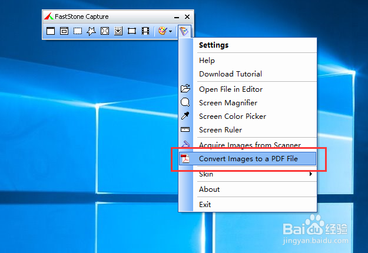
Task: Expand the output destination dropdown arrow
Action: tap(170, 31)
